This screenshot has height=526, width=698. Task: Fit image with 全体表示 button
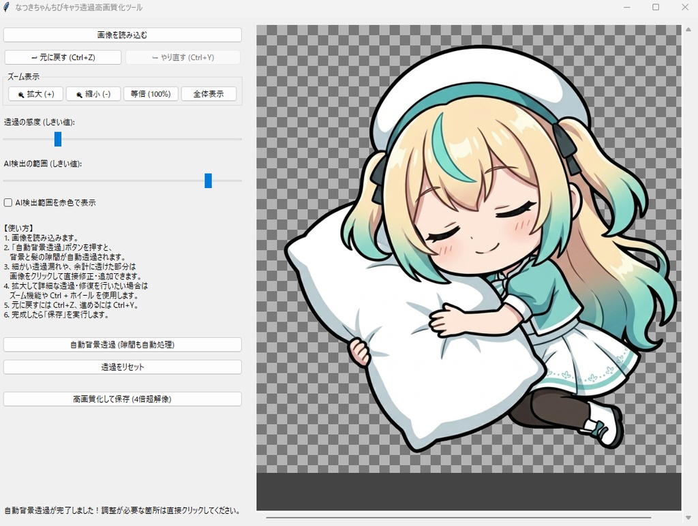click(x=209, y=94)
